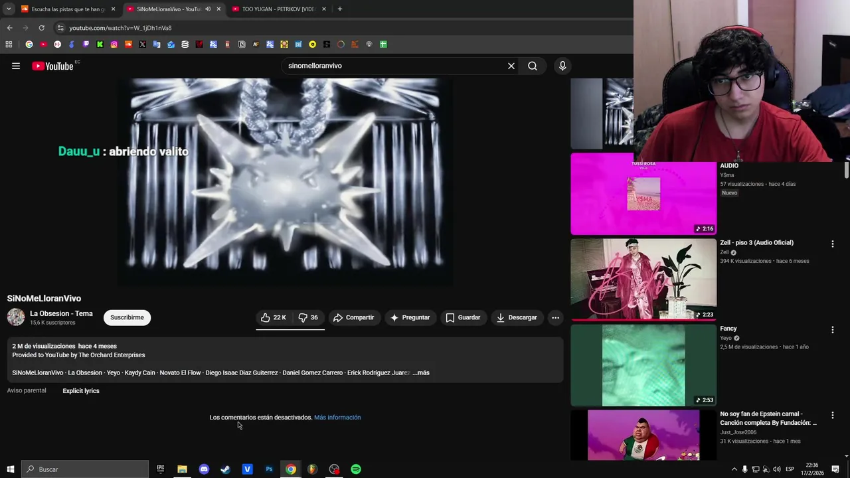The width and height of the screenshot is (850, 478).
Task: Click the Suscribirme button
Action: click(x=127, y=317)
